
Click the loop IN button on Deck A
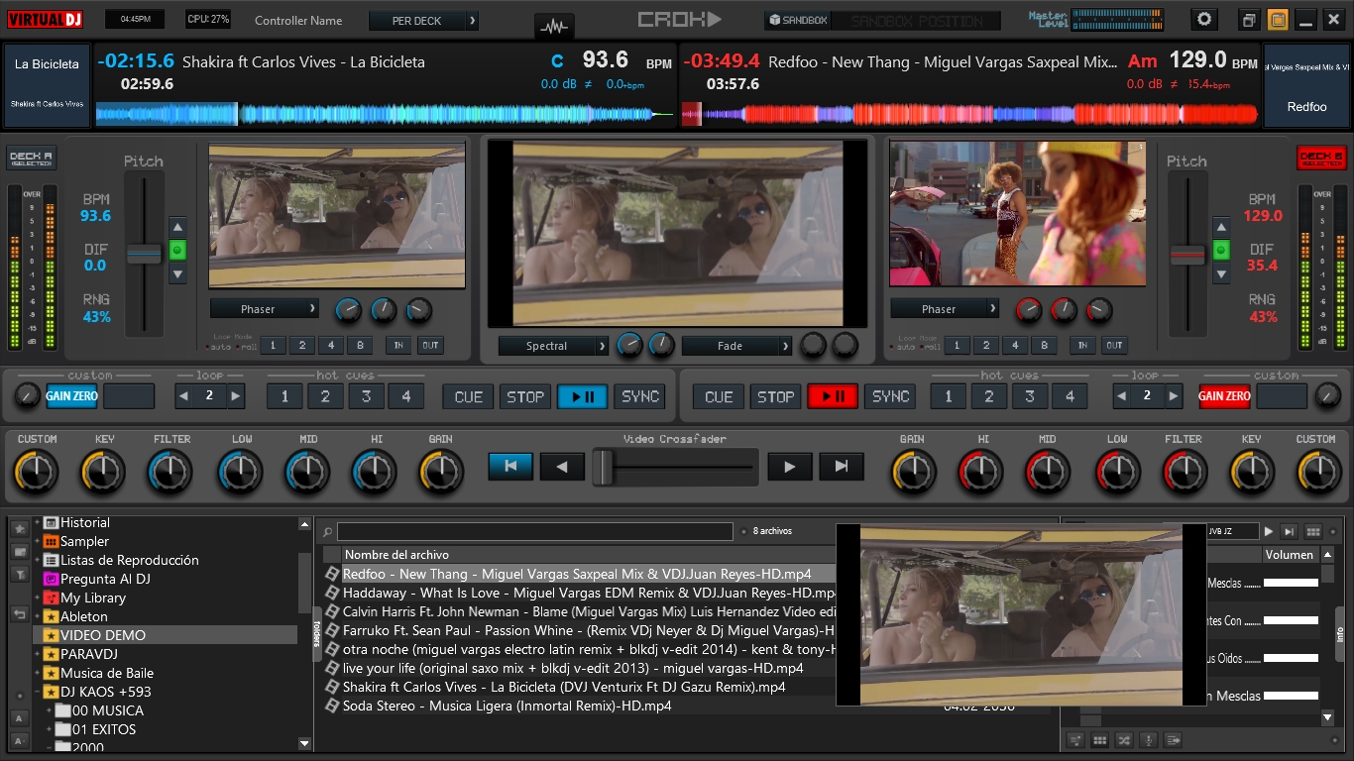(398, 345)
